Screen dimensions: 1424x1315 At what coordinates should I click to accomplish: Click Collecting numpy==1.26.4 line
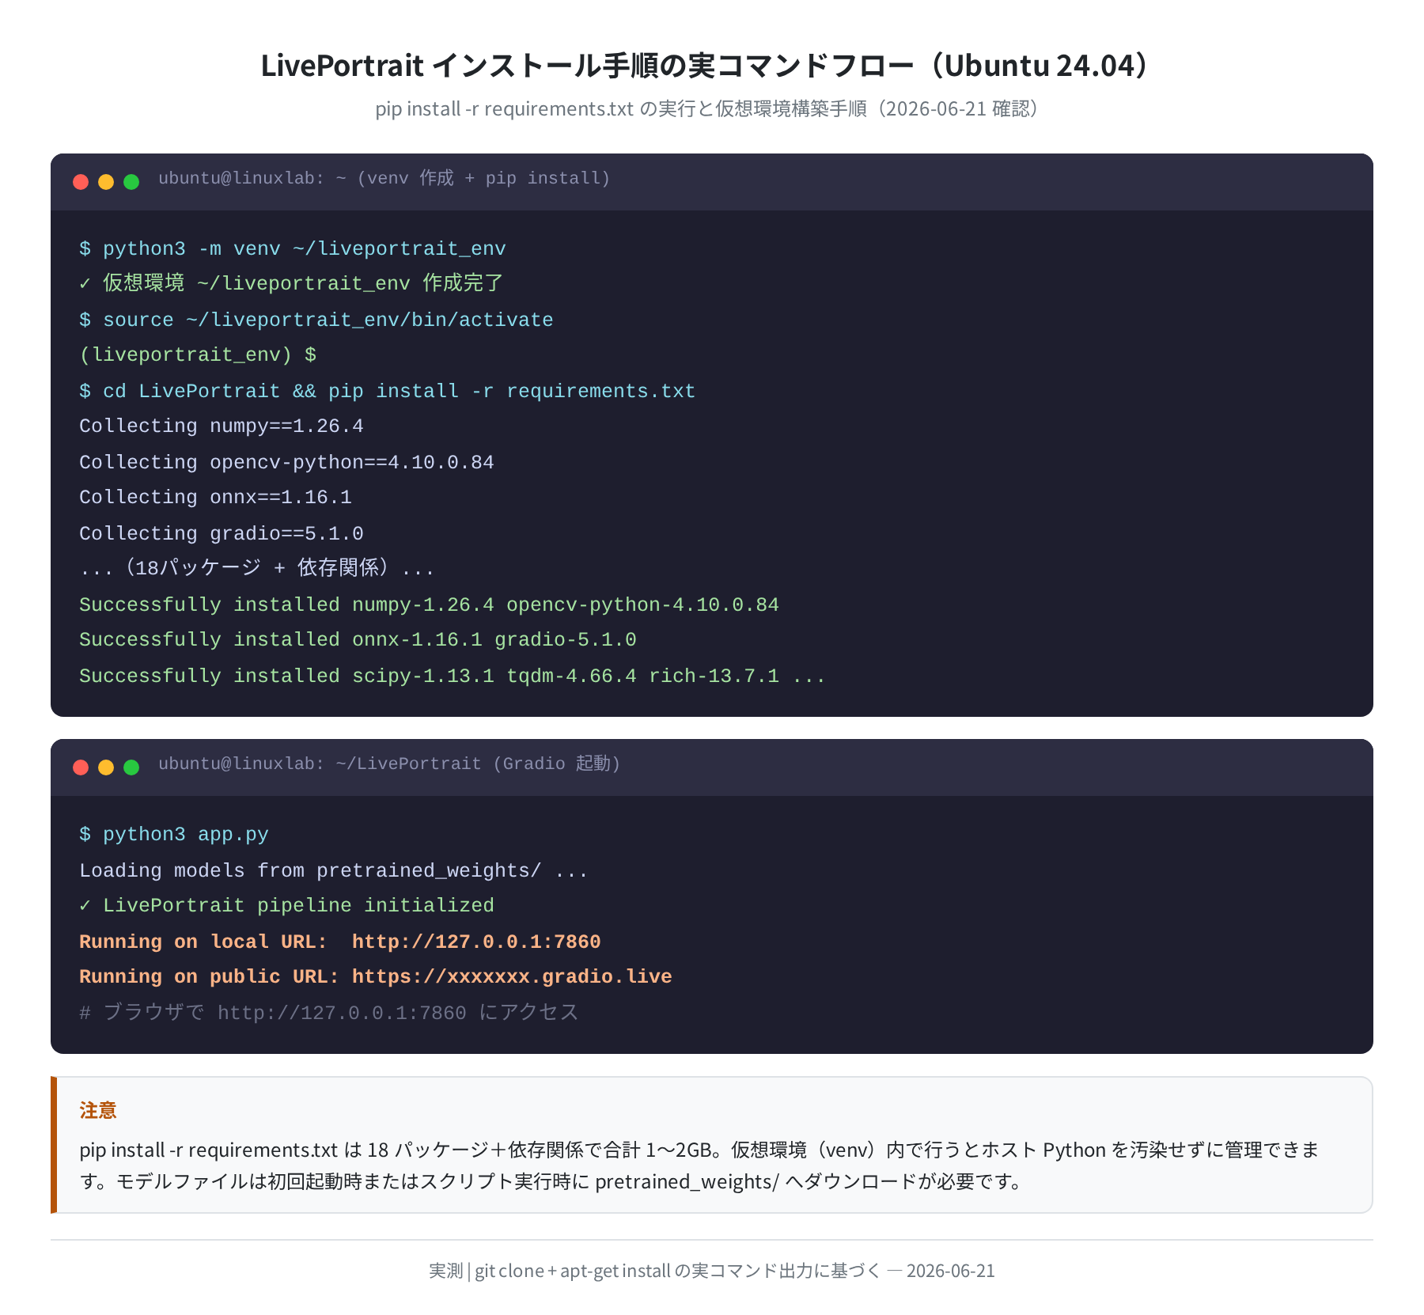pyautogui.click(x=222, y=426)
